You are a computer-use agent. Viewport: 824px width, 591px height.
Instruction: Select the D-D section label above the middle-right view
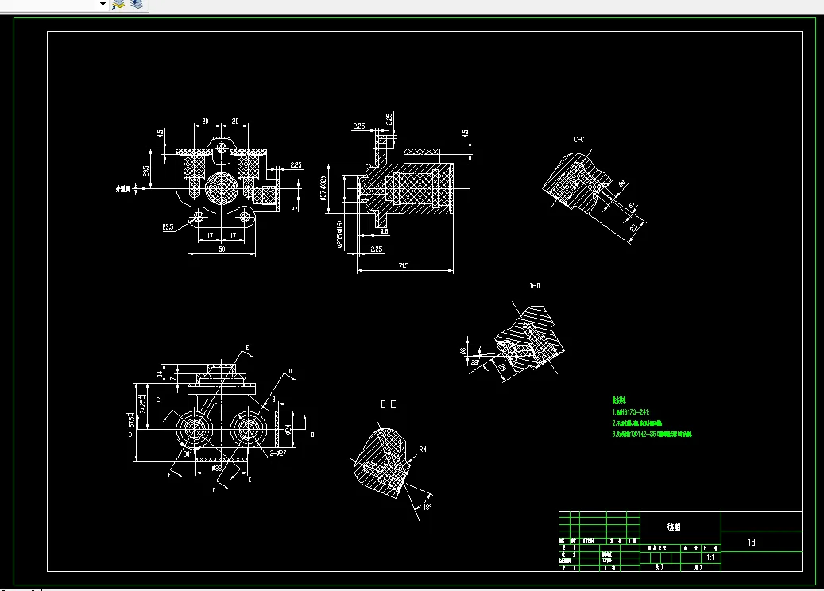click(535, 286)
